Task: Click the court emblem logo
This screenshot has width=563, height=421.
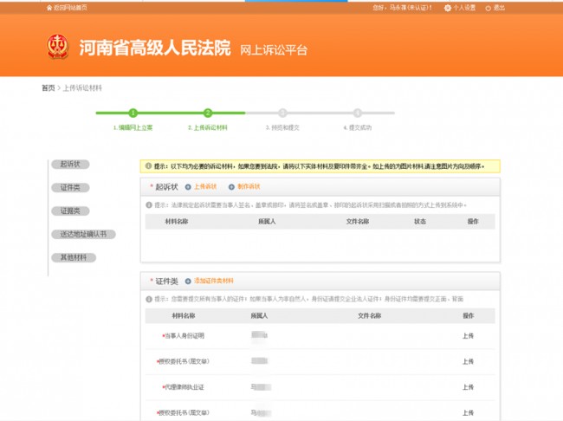Action: coord(57,46)
